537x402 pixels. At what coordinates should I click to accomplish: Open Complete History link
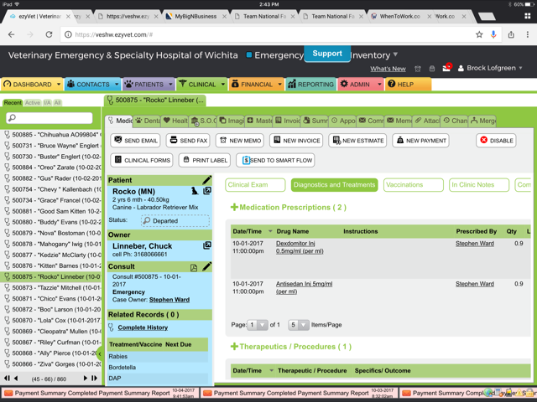point(143,327)
